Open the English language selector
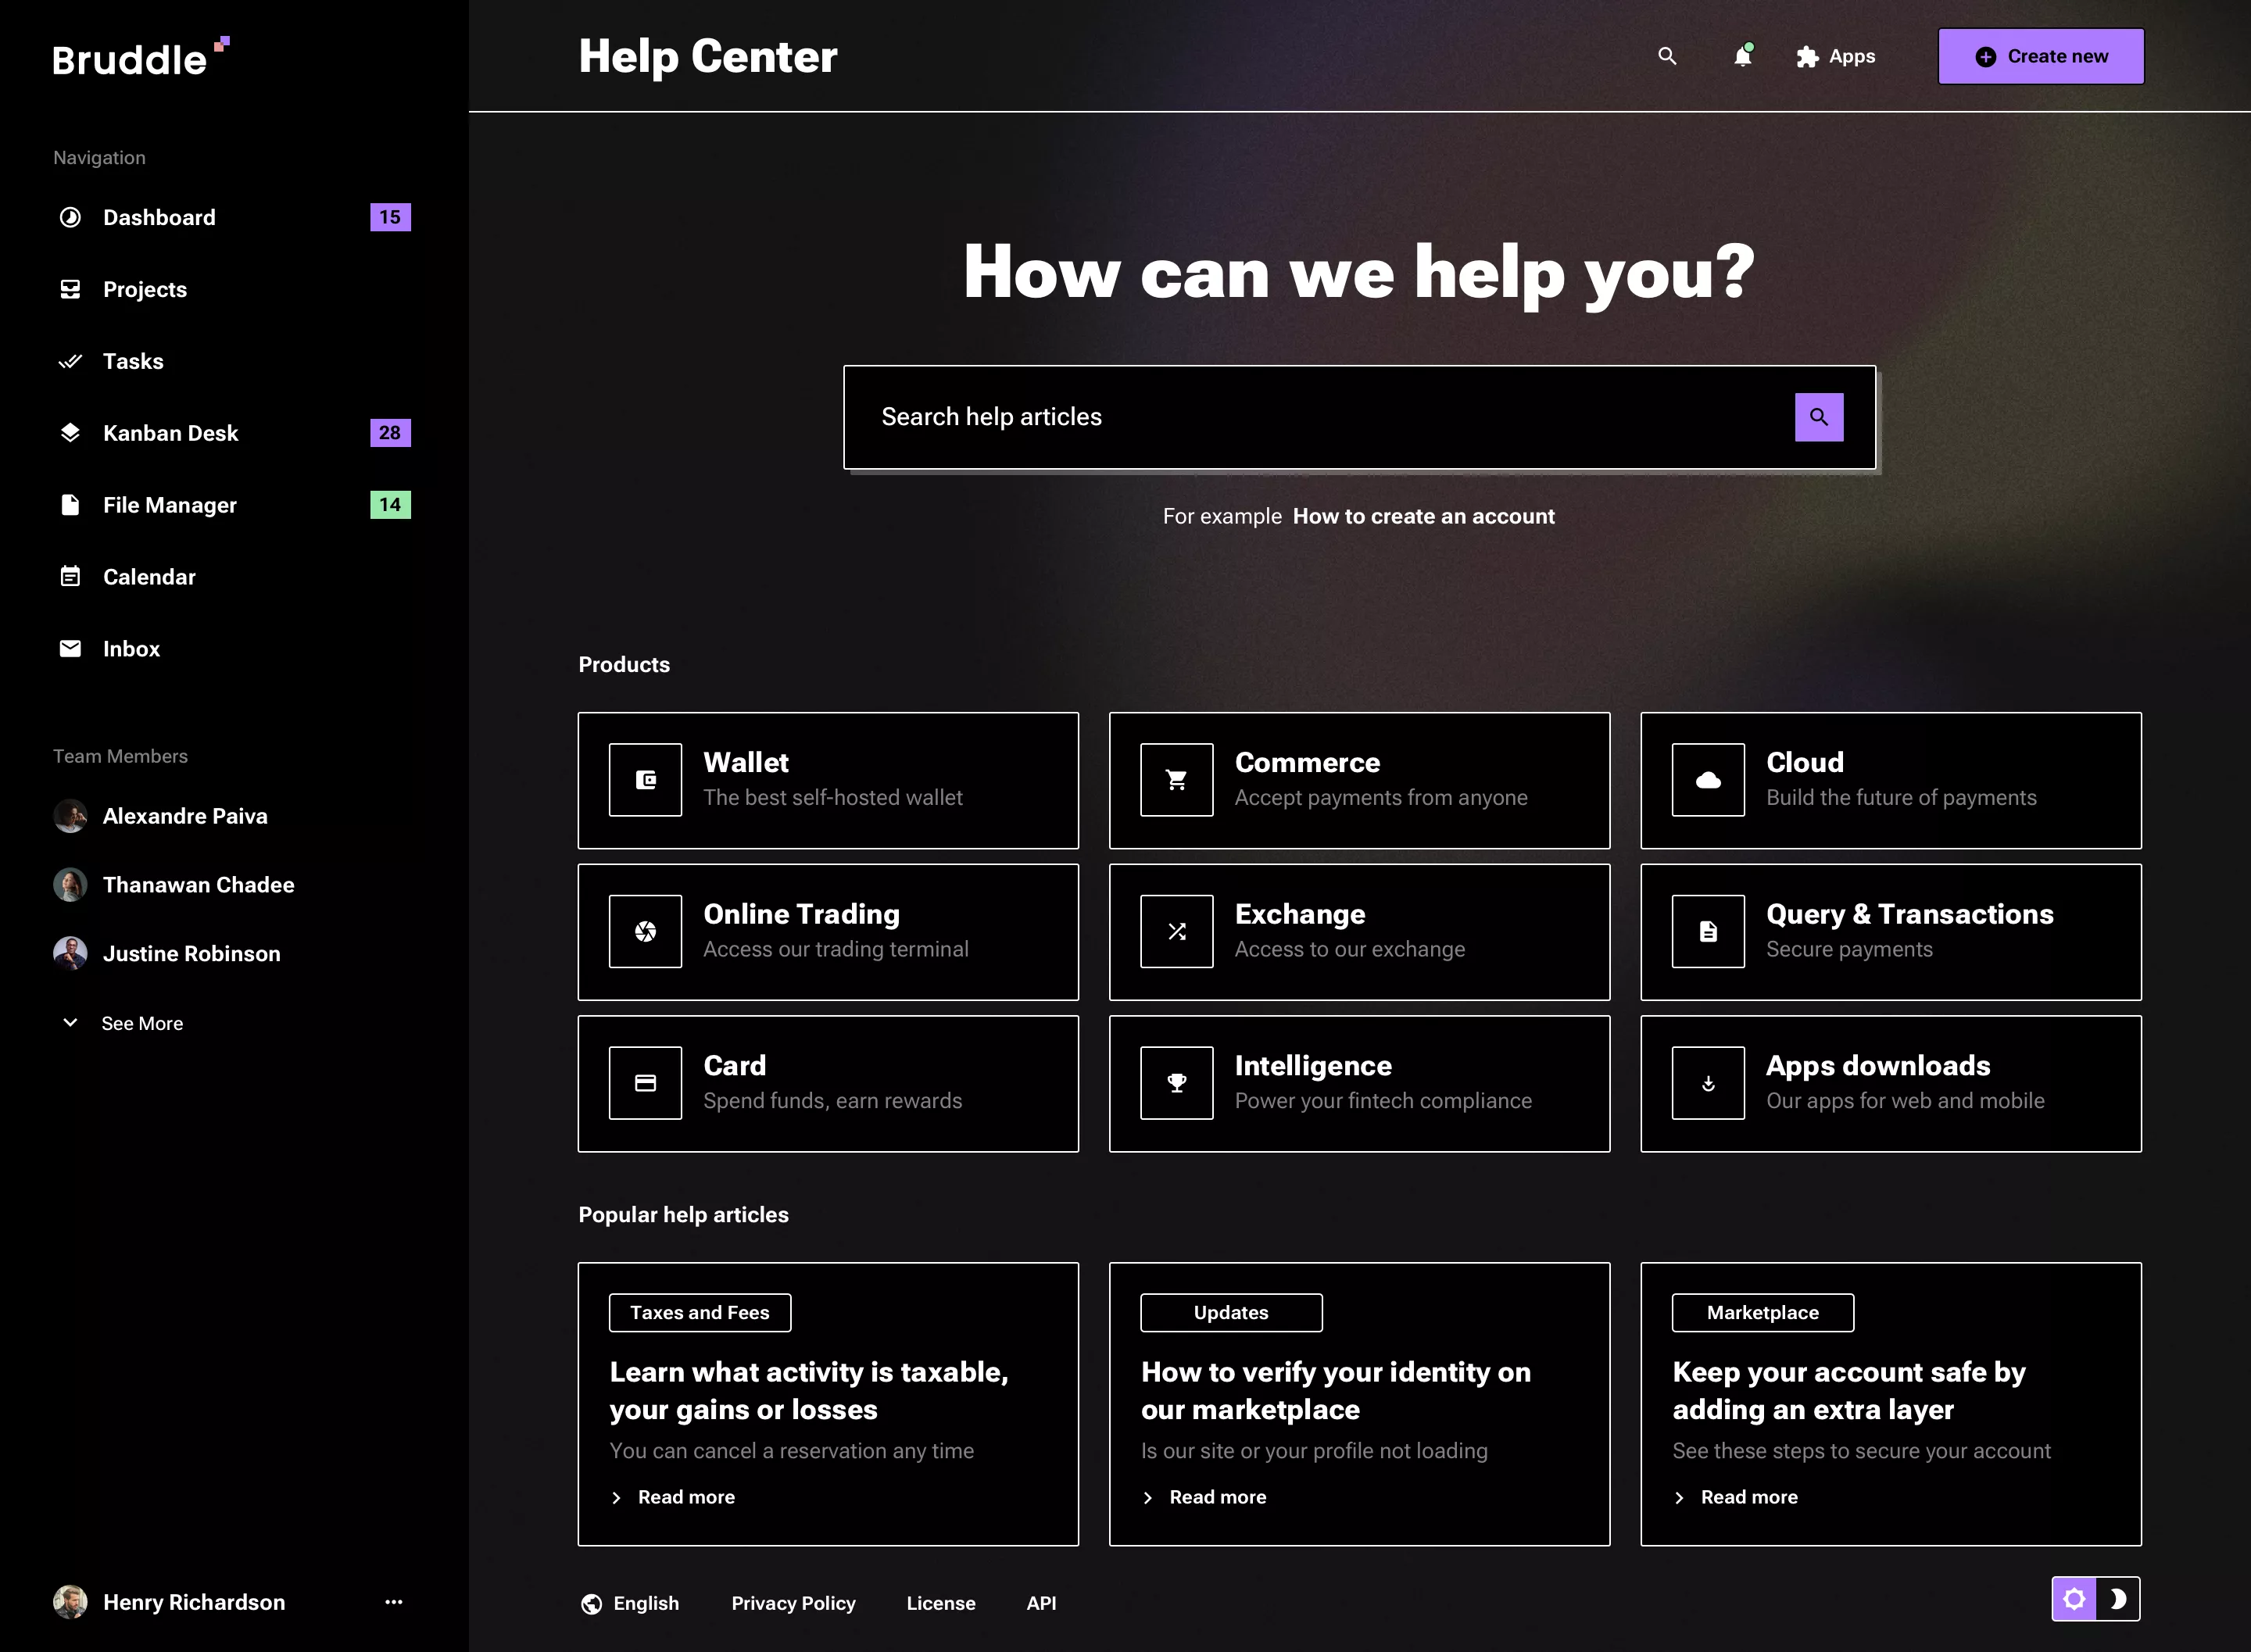This screenshot has width=2251, height=1652. (x=631, y=1603)
